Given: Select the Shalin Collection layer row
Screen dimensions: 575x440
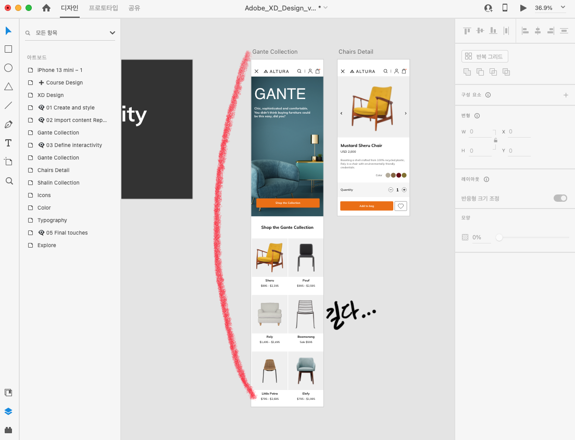Looking at the screenshot, I should pyautogui.click(x=70, y=183).
